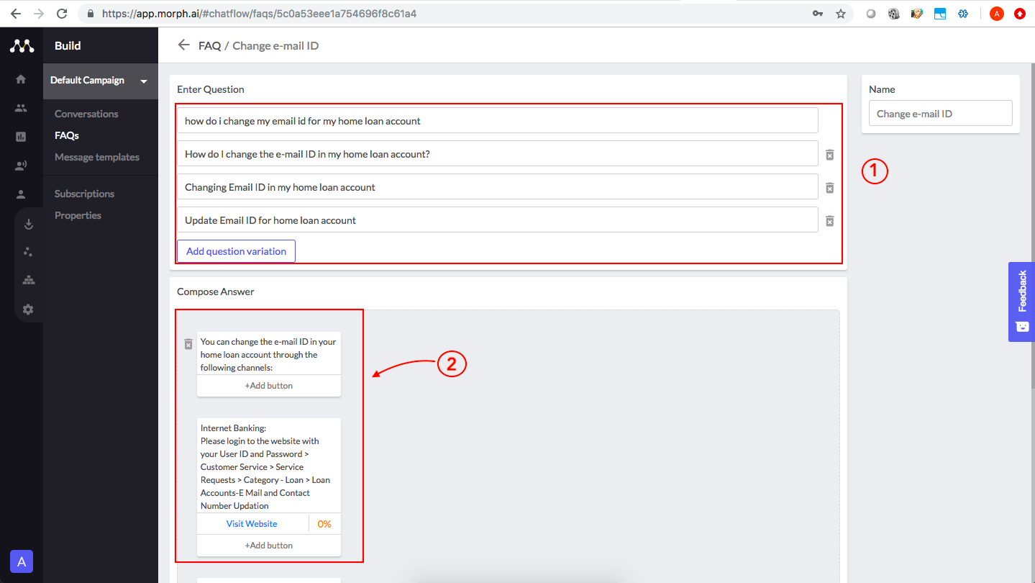Click +Add button under first answer card
1035x583 pixels.
click(269, 386)
